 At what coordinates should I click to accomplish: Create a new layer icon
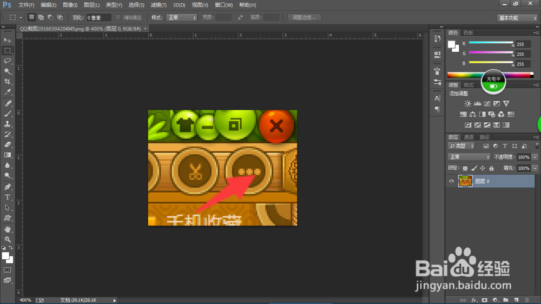[516, 300]
